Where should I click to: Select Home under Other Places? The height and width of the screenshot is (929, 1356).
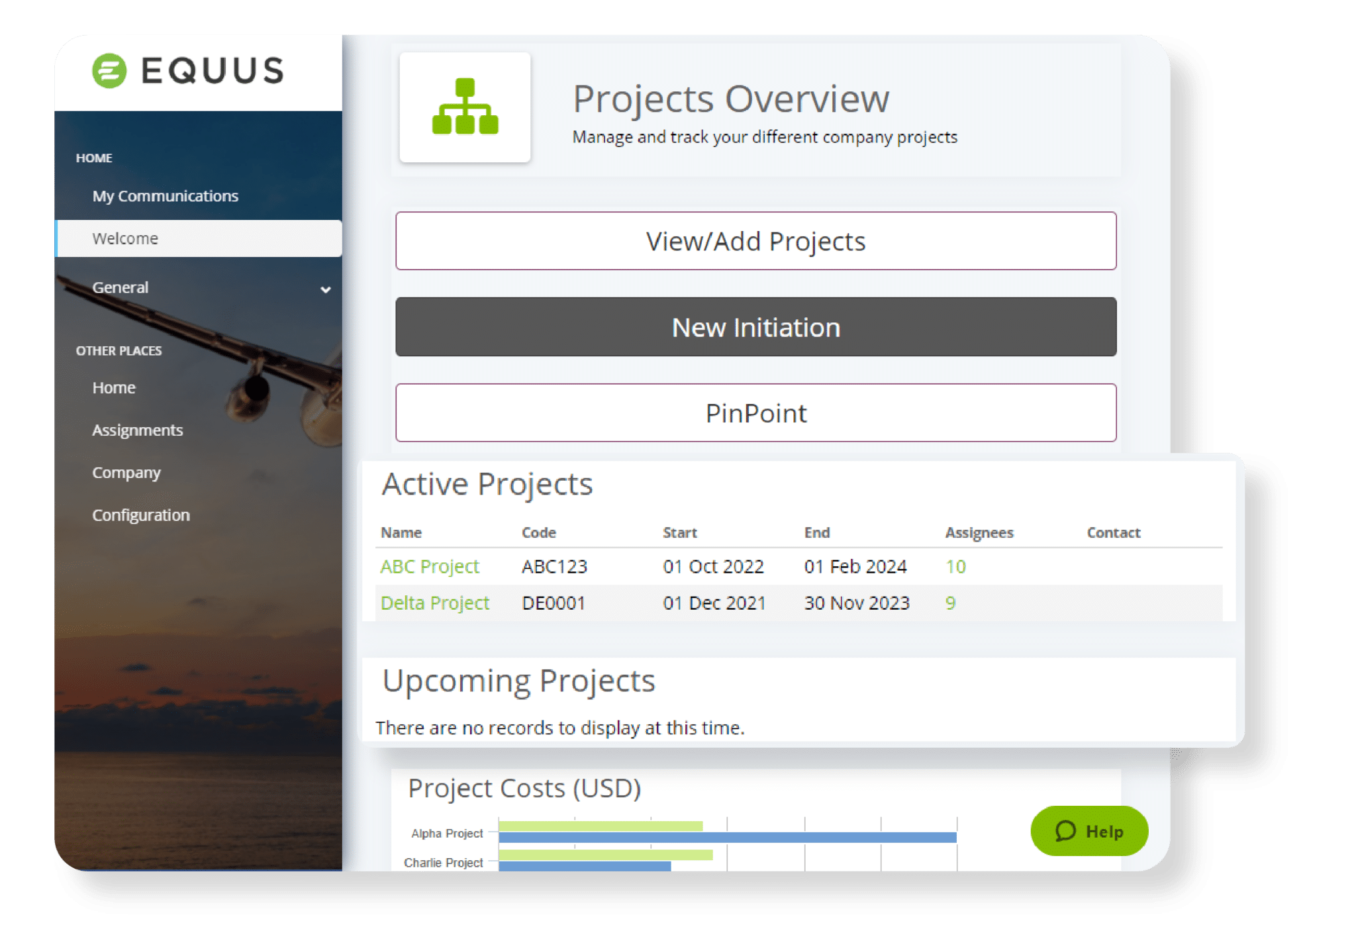114,387
